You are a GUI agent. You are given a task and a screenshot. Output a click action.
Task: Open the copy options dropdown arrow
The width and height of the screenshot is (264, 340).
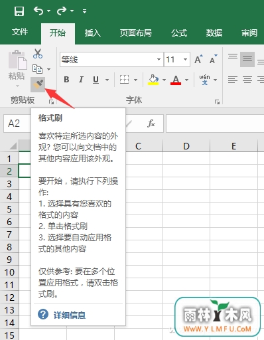coord(48,69)
